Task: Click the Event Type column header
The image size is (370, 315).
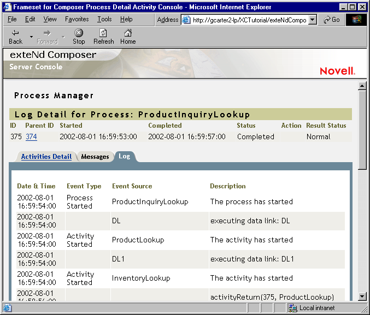Action: (x=84, y=186)
